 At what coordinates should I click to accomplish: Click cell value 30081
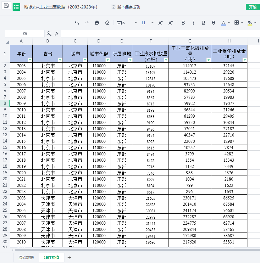pyautogui.click(x=151, y=210)
